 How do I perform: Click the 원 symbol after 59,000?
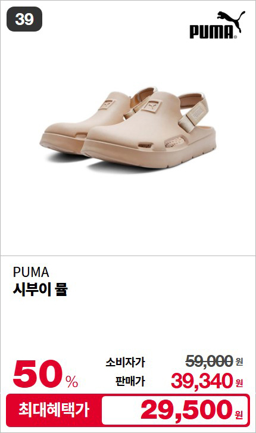pos(239,362)
